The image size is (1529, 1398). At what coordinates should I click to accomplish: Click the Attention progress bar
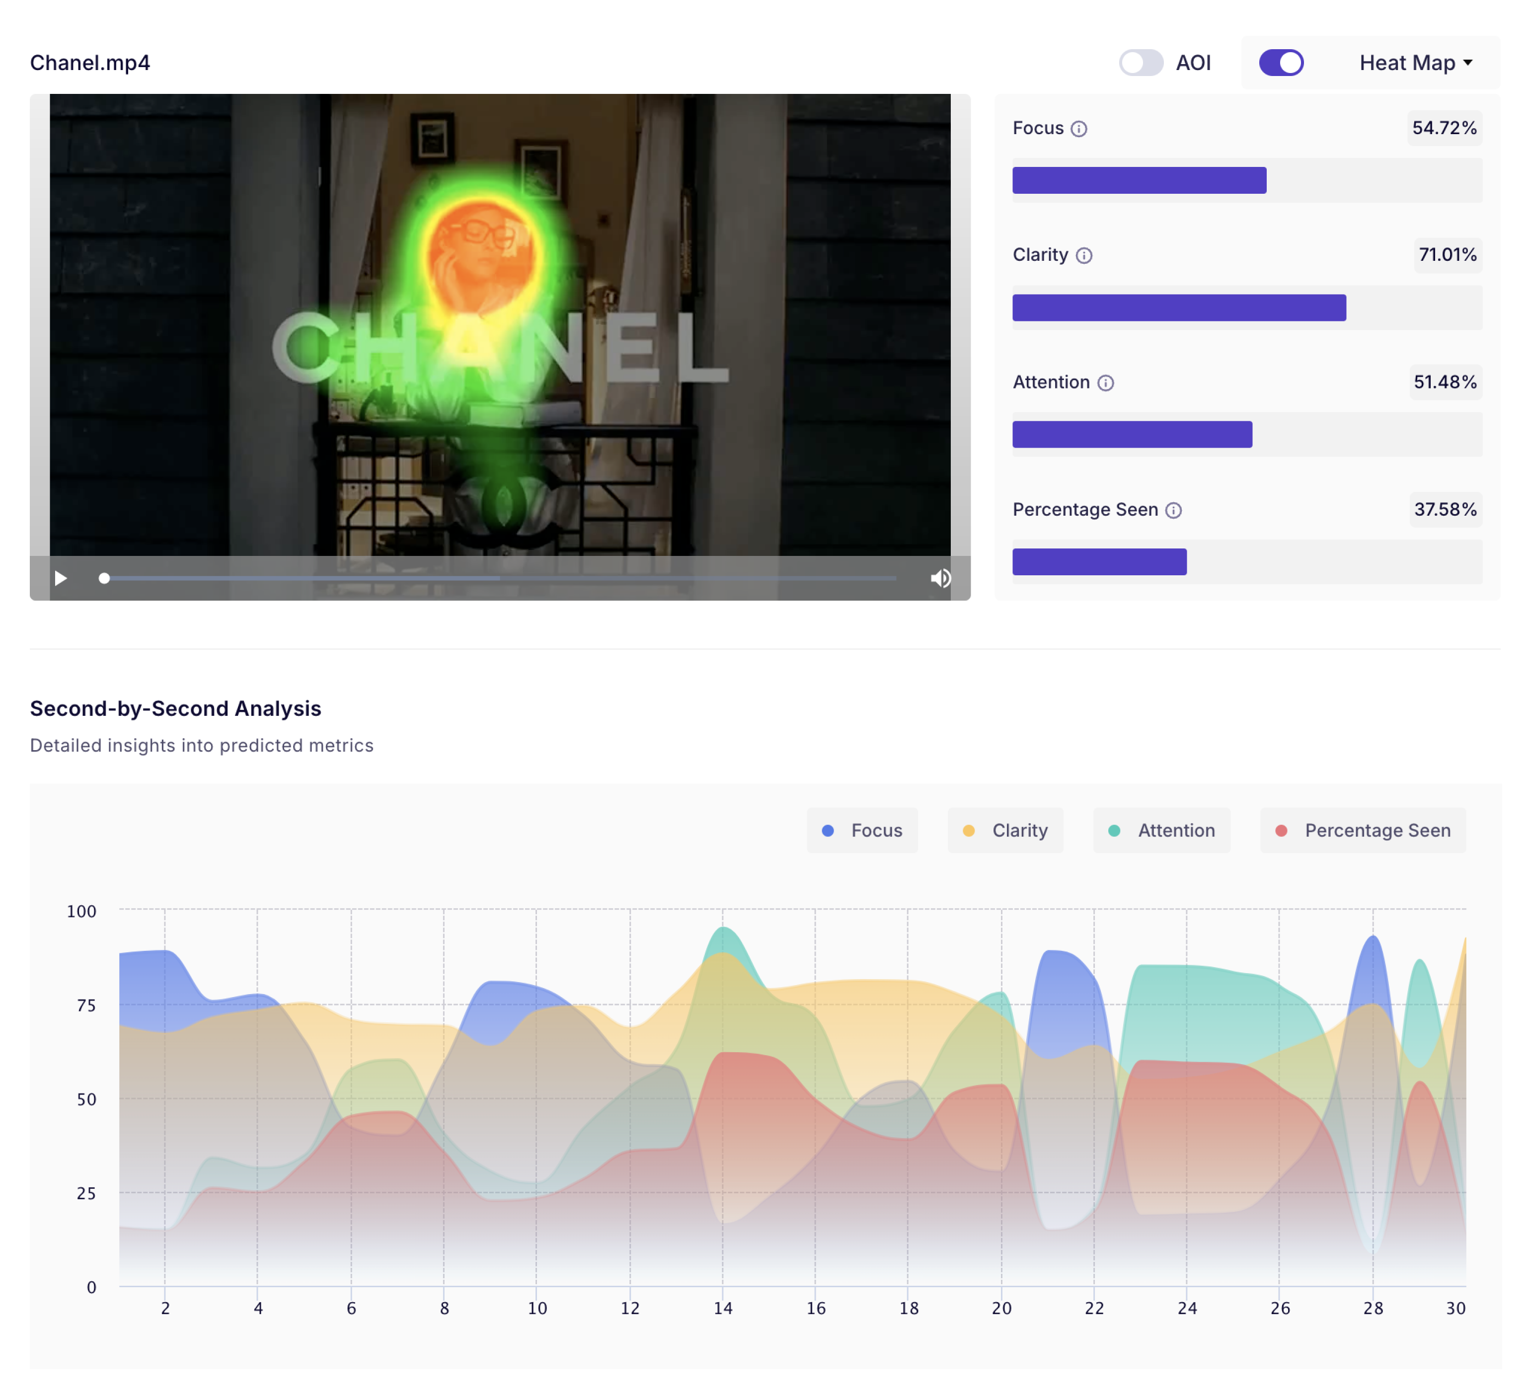1247,435
